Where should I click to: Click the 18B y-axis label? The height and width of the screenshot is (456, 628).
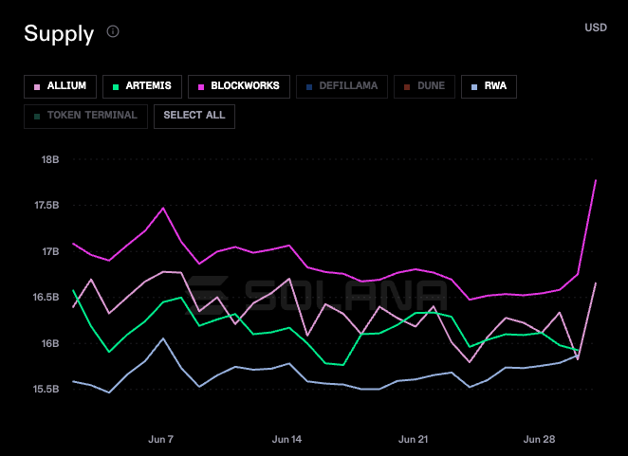50,159
